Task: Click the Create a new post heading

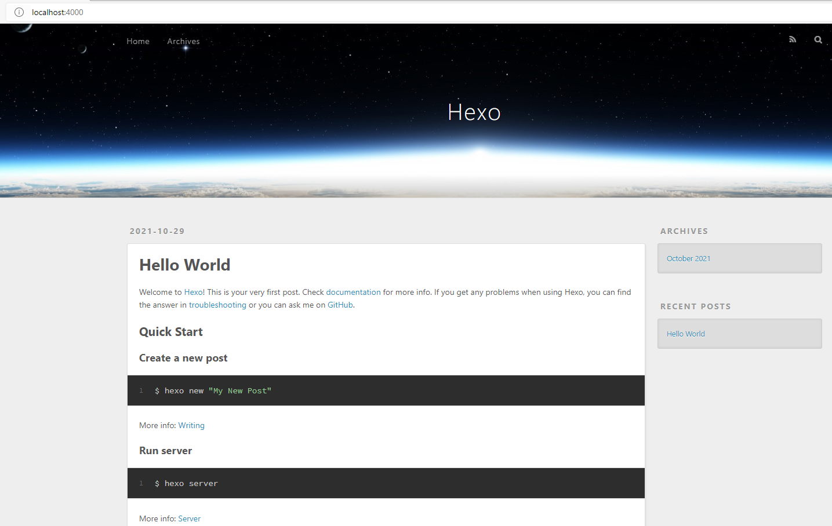Action: coord(183,358)
